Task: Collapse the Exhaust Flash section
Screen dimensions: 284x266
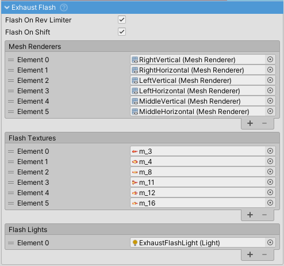Action: point(7,7)
